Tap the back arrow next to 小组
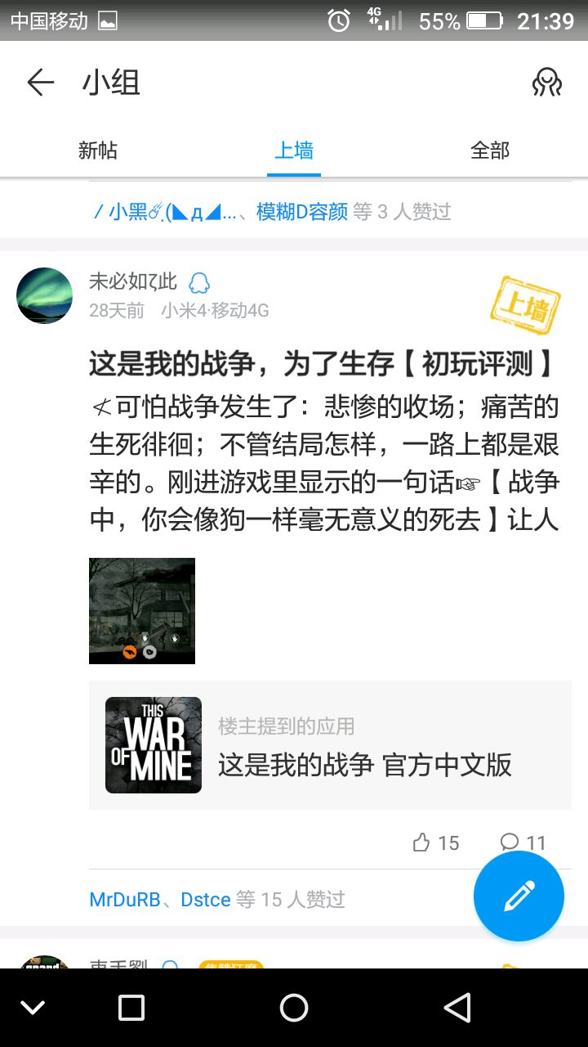The height and width of the screenshot is (1047, 588). tap(40, 83)
